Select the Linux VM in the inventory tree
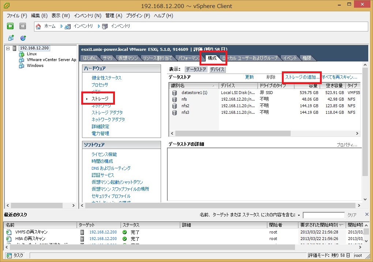Viewport: 373px width, 262px height. pyautogui.click(x=31, y=54)
